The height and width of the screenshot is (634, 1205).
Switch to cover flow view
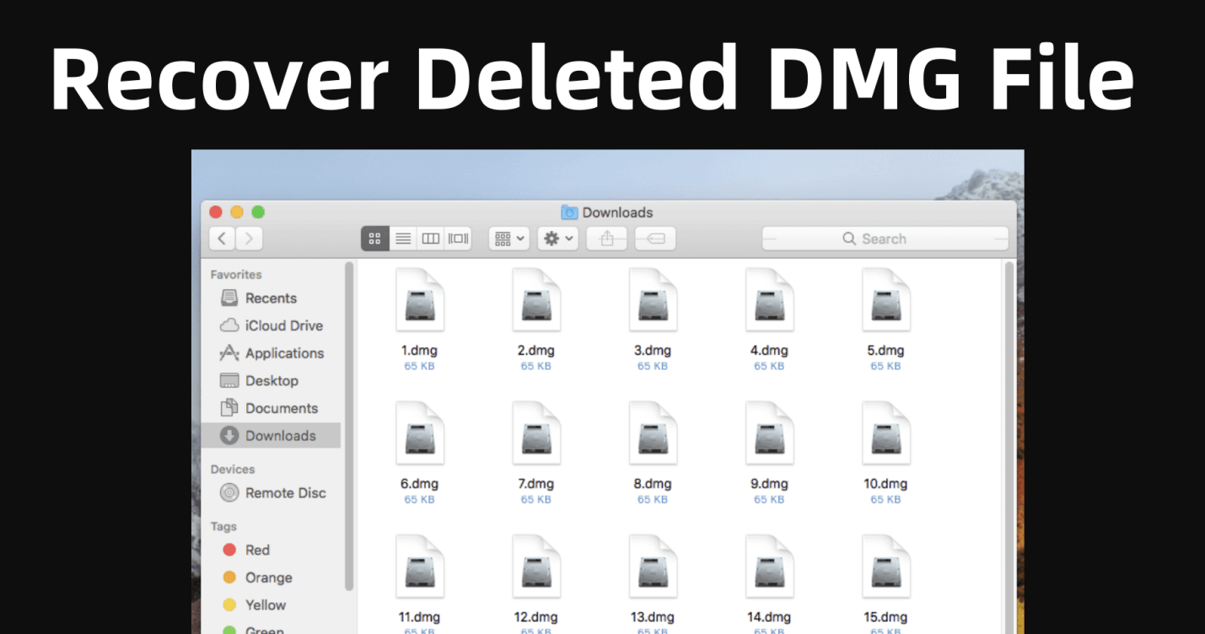(458, 239)
